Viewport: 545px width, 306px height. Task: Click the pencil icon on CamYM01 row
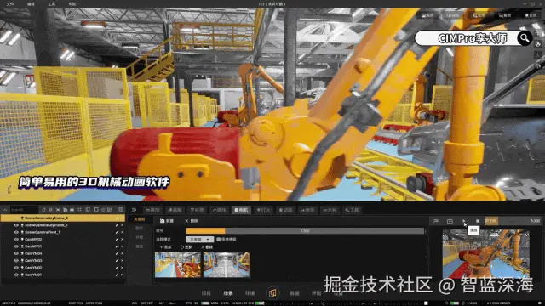[117, 275]
